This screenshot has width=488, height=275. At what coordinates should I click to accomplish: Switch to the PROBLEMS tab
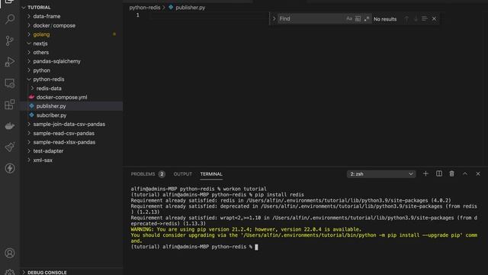click(143, 174)
